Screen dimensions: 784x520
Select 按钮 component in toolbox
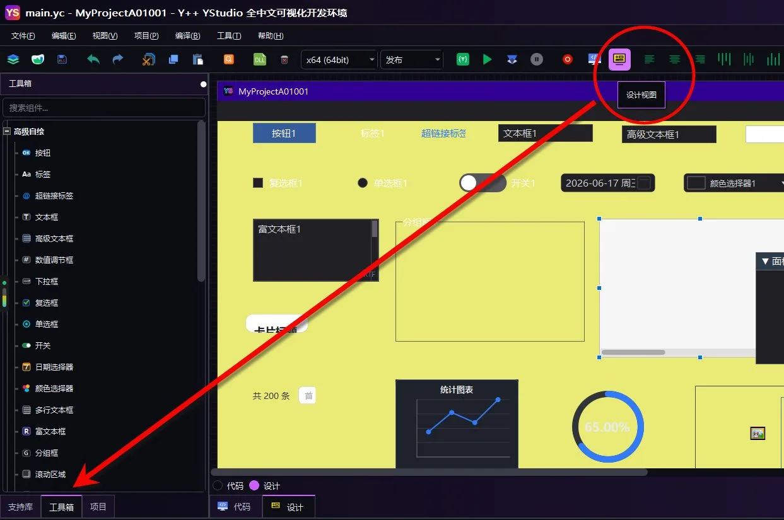43,153
